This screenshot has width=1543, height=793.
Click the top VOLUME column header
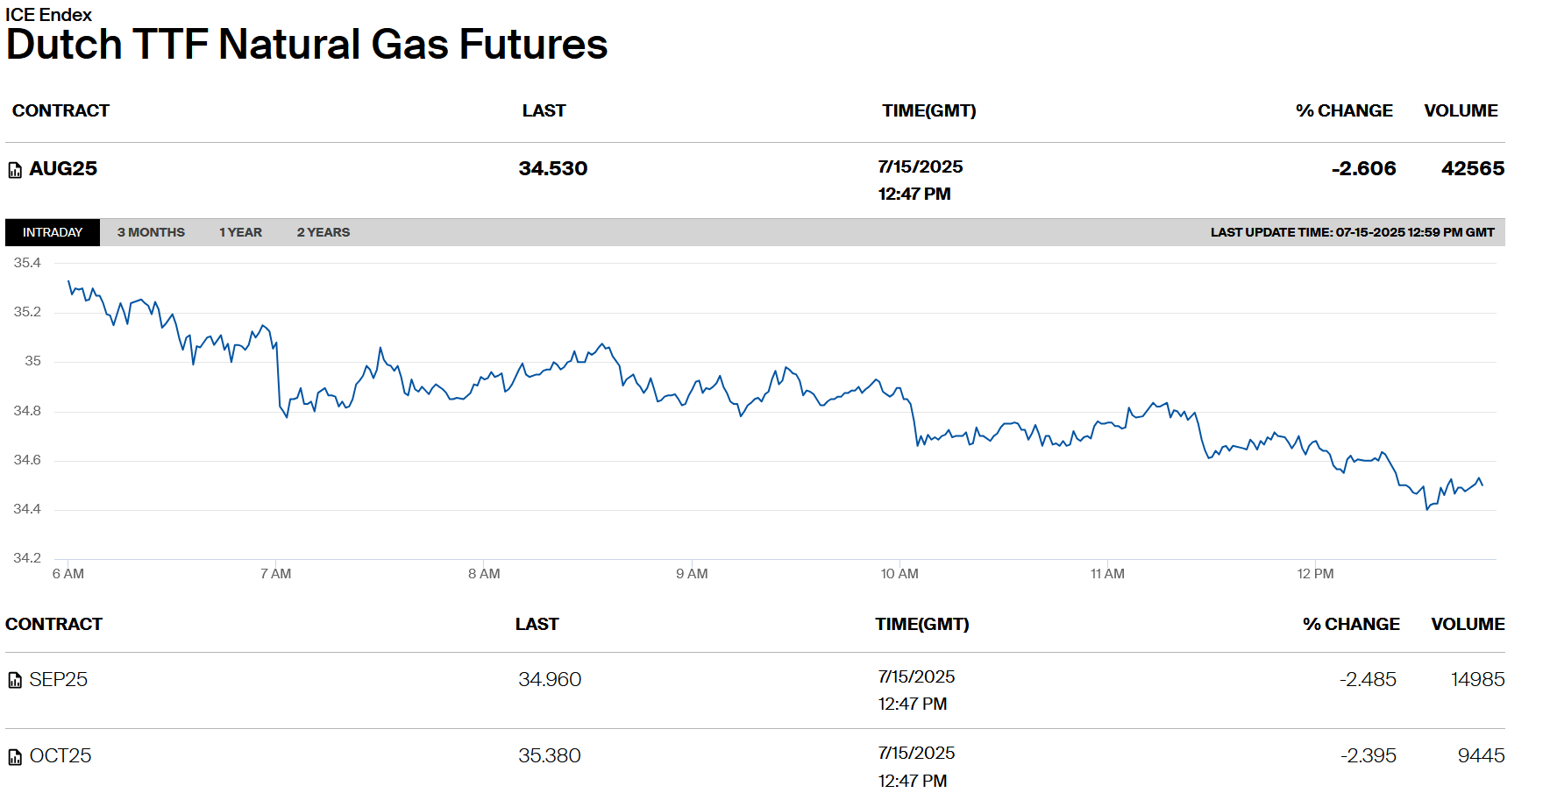tap(1461, 110)
